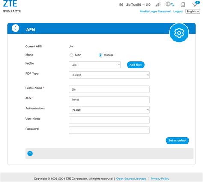Click the Logout link

click(x=178, y=12)
